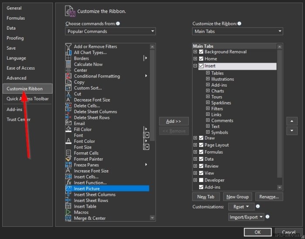Click the Calculate Now calculator icon

pyautogui.click(x=68, y=64)
